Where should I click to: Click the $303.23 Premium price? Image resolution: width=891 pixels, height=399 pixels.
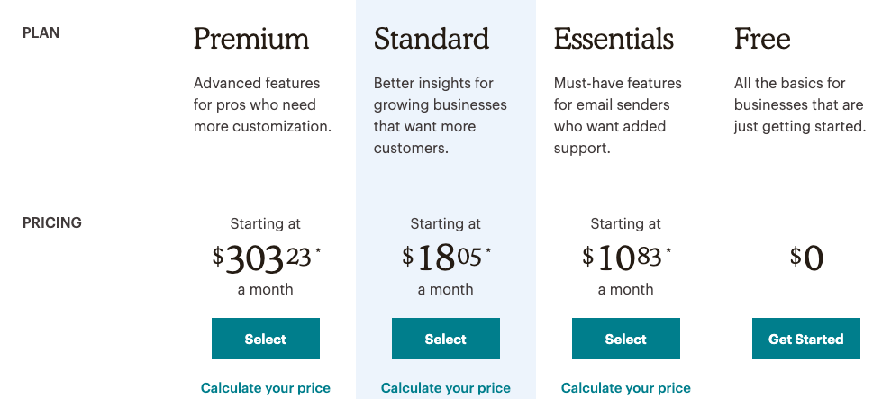266,258
